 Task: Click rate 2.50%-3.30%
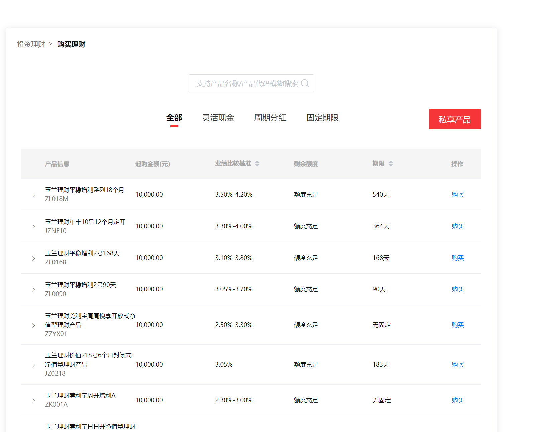click(234, 325)
